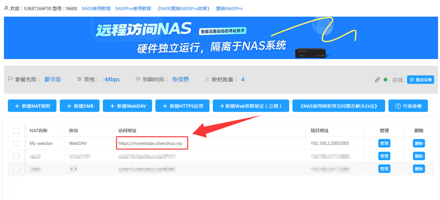
Task: Open the N600Pro使用教程 link
Action: [133, 8]
